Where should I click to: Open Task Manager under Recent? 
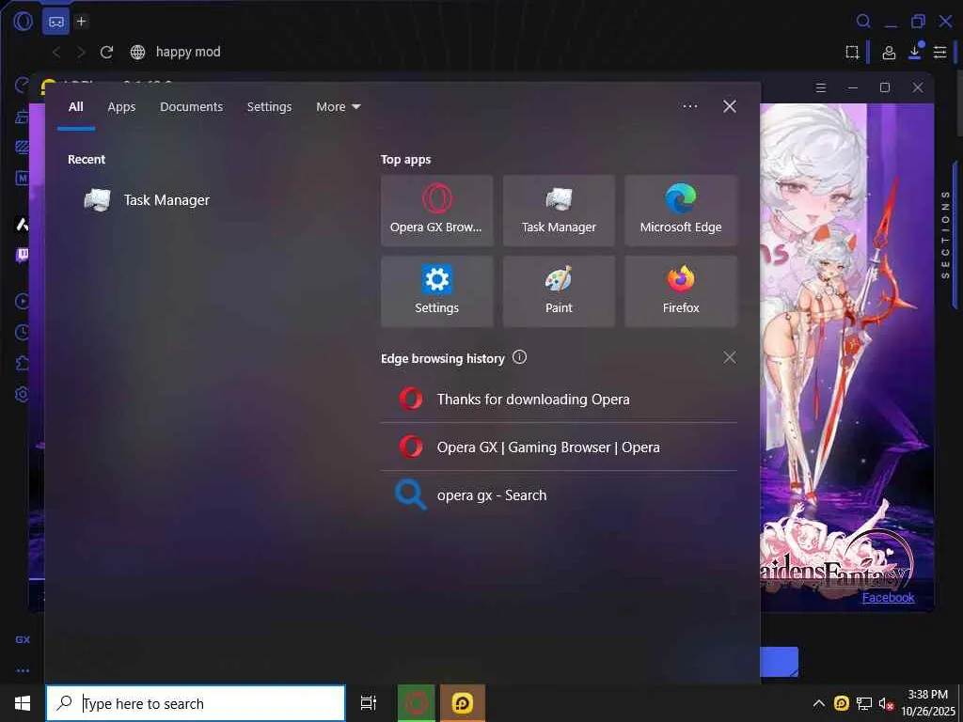coord(148,200)
